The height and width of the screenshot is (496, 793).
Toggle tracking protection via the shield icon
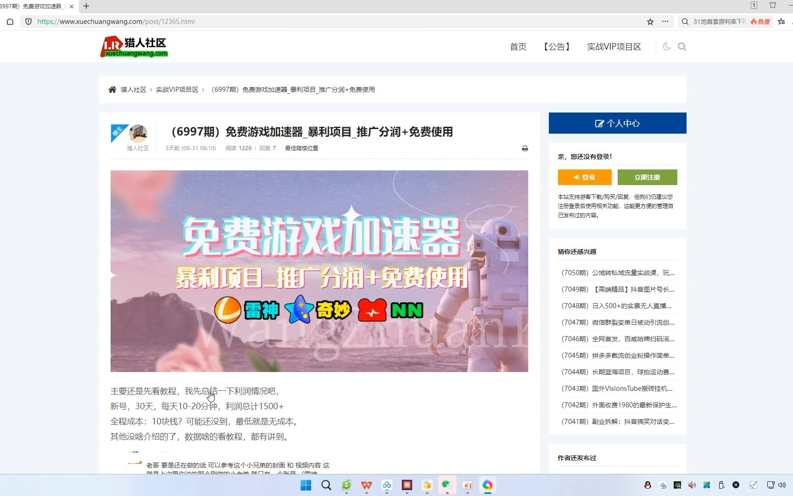(28, 22)
